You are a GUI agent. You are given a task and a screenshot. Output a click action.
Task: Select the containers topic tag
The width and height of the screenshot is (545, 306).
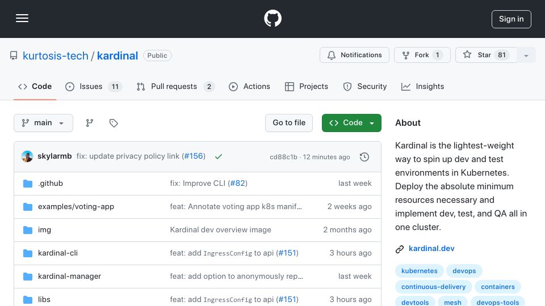point(498,287)
